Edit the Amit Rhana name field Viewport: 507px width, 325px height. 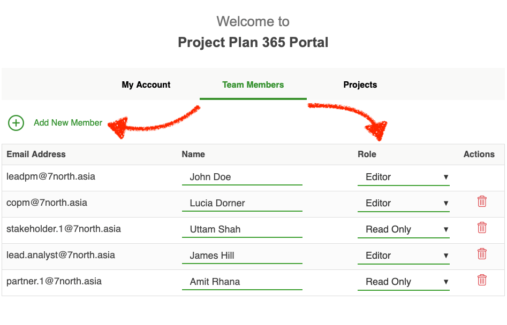tap(242, 282)
